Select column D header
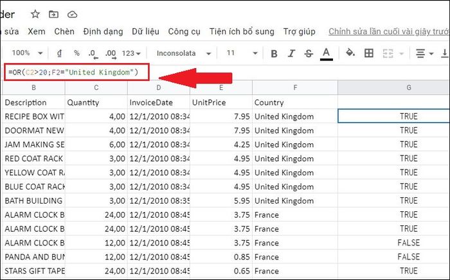 tap(159, 88)
